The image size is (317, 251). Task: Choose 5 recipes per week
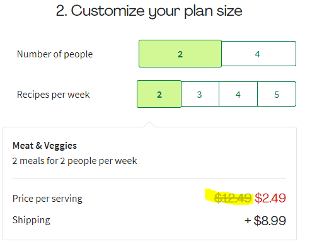click(x=277, y=94)
